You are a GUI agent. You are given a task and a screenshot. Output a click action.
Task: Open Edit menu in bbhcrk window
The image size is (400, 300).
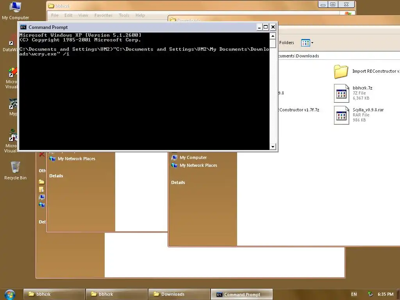[x=68, y=15]
